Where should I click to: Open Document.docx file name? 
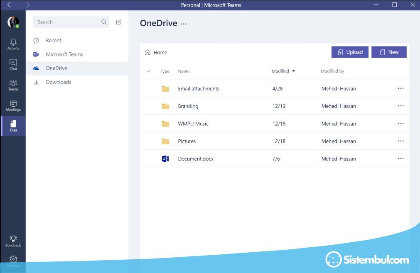tap(196, 159)
